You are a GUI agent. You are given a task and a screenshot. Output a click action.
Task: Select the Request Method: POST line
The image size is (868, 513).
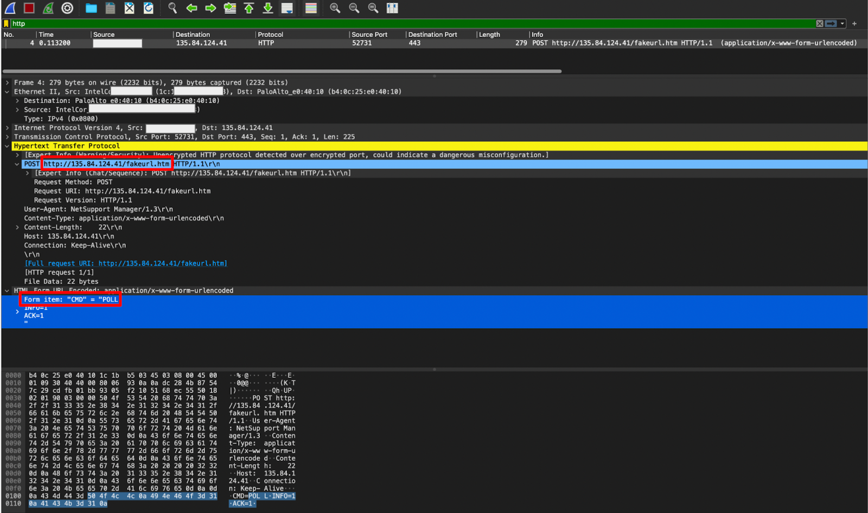73,182
